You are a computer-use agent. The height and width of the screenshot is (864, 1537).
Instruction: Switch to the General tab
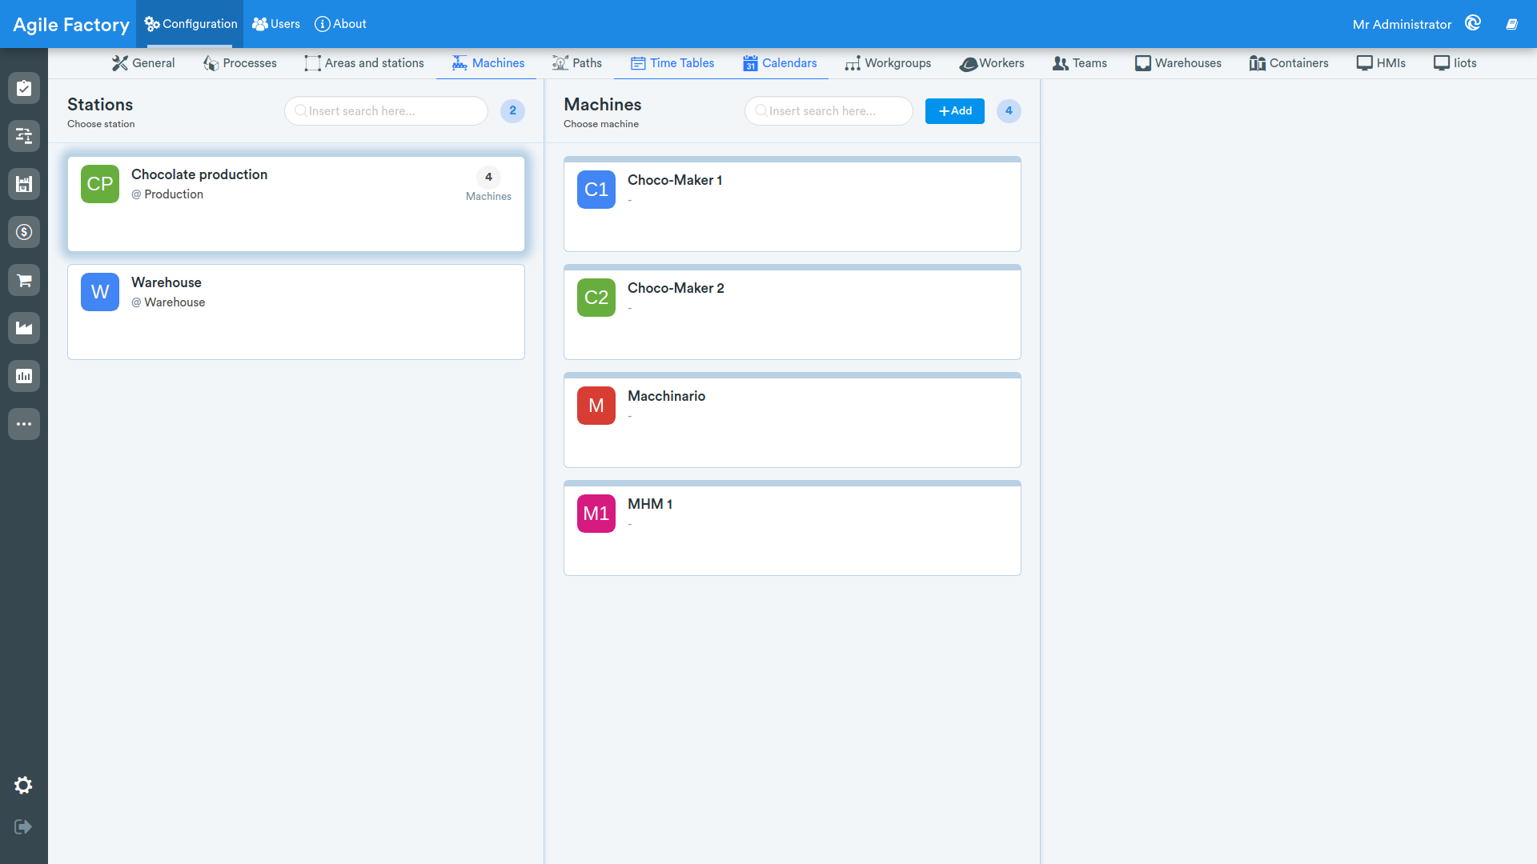point(143,63)
